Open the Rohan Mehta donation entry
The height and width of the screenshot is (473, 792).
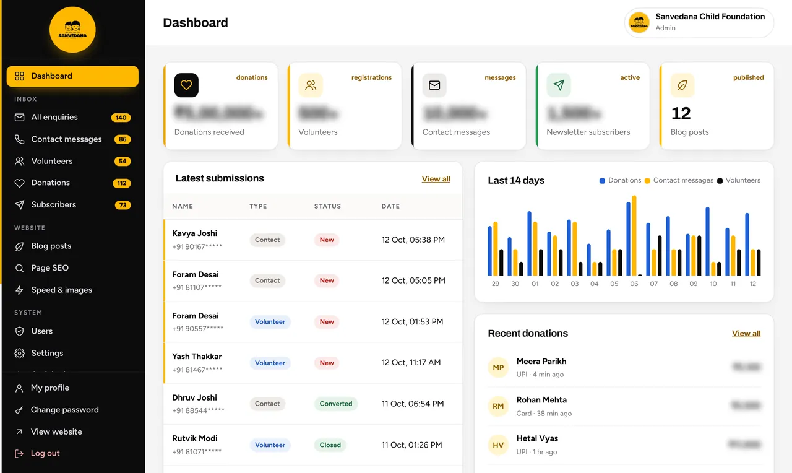[x=624, y=406]
